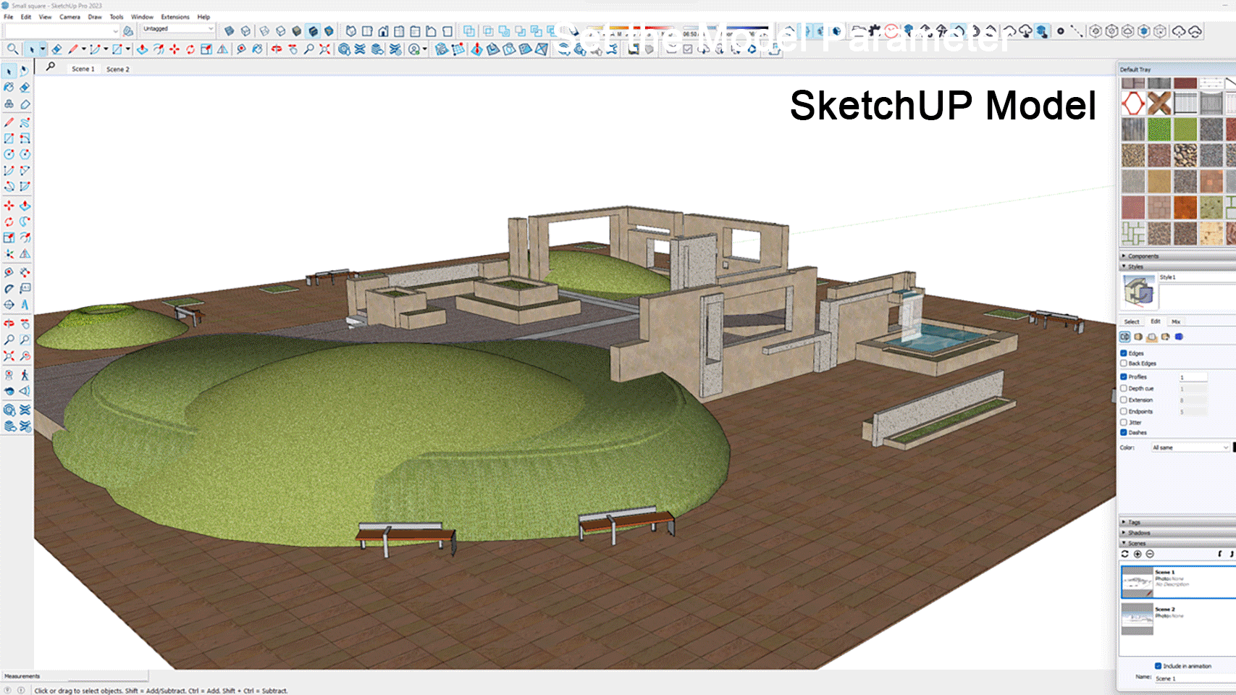Screen dimensions: 1236x695
Task: Switch to the Mix tab in Styles
Action: point(1176,321)
